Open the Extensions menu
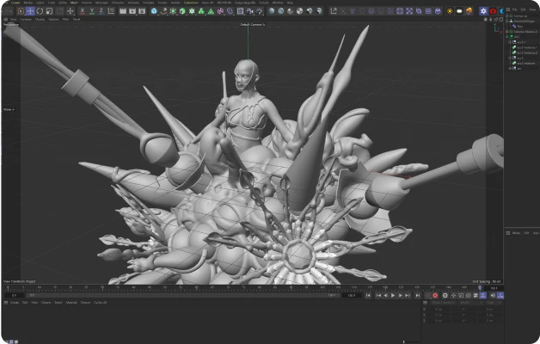 (x=191, y=3)
